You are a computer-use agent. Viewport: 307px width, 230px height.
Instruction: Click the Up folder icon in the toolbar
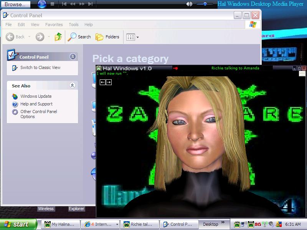pyautogui.click(x=58, y=37)
